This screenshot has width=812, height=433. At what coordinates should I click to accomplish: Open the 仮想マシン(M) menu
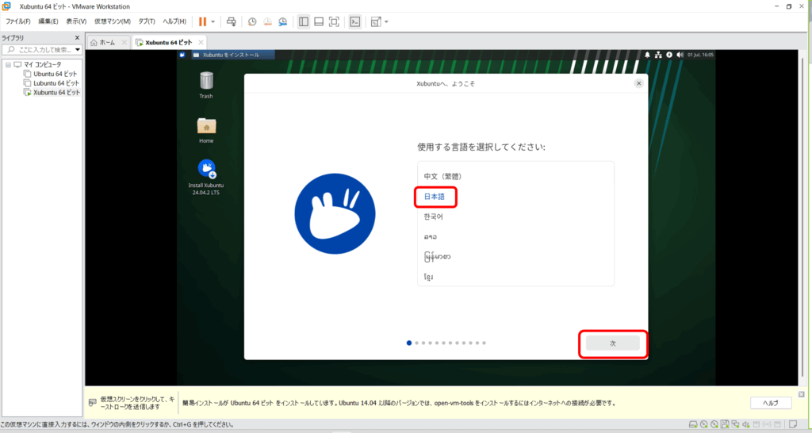click(112, 21)
